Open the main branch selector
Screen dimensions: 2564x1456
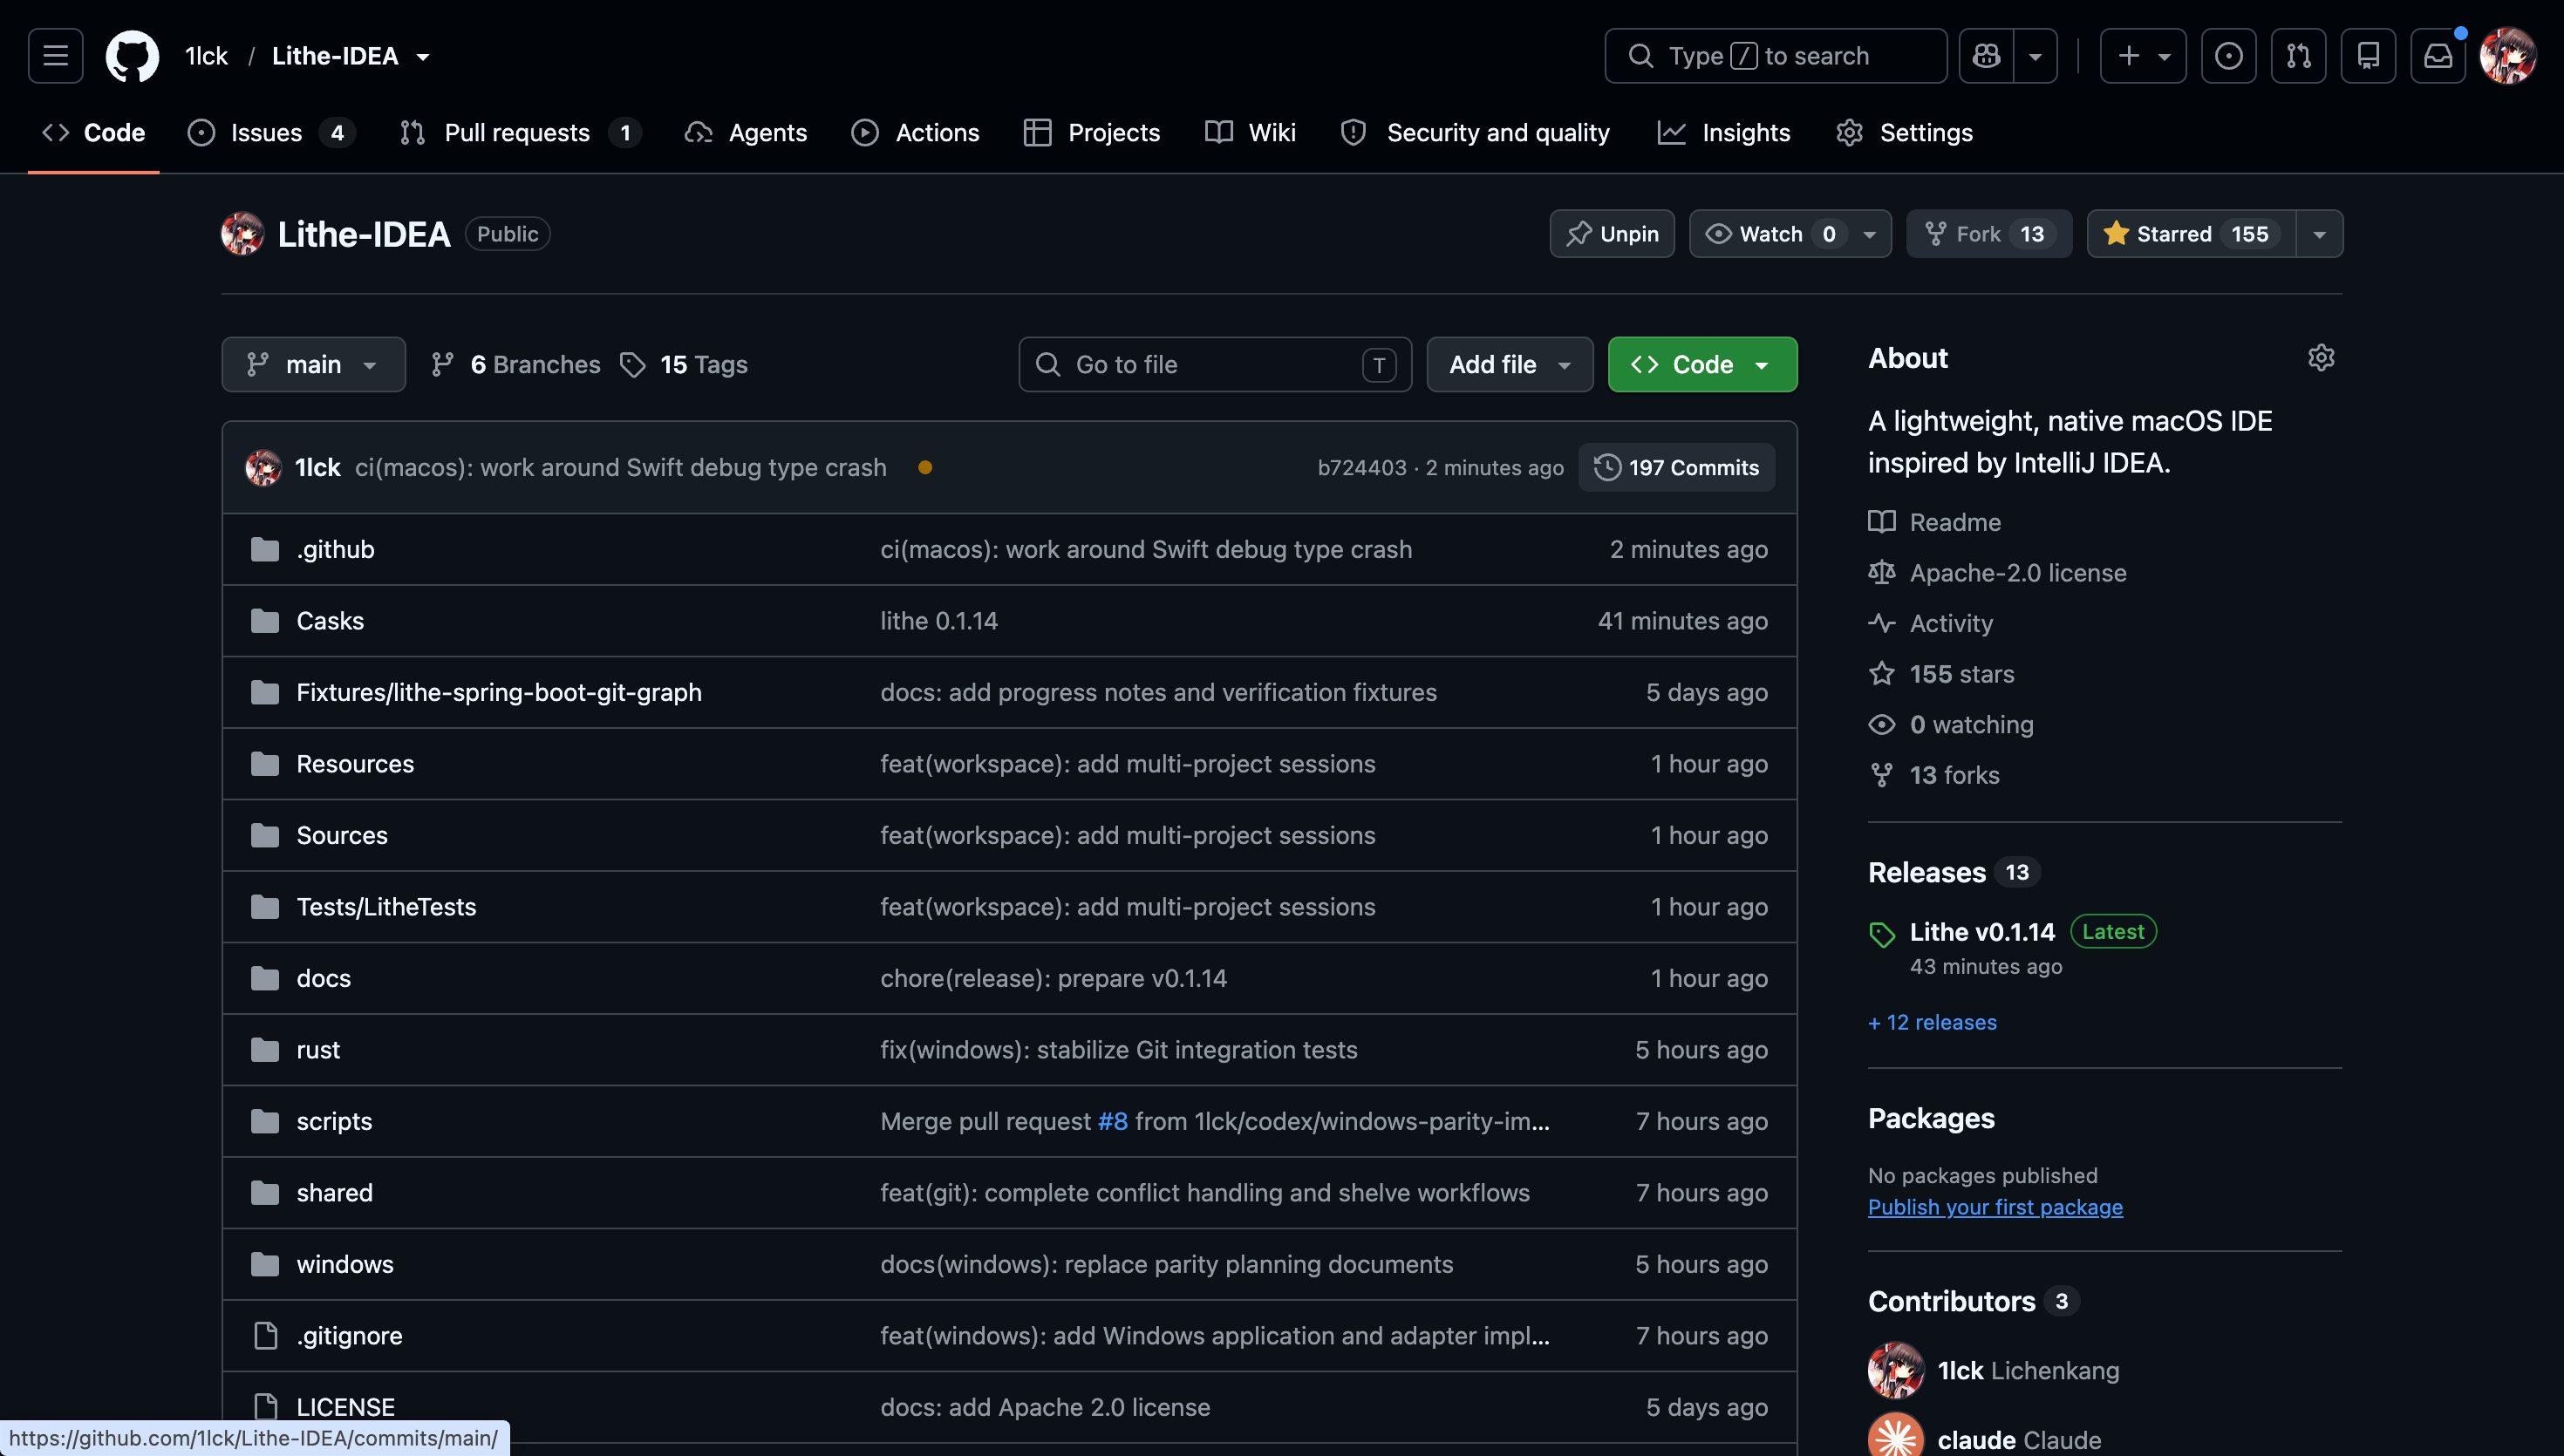tap(313, 364)
